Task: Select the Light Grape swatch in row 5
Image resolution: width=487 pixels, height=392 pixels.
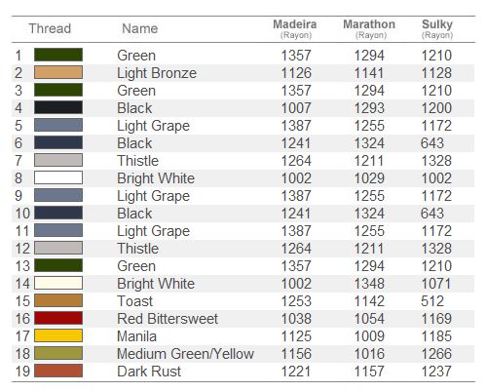Action: click(x=58, y=125)
